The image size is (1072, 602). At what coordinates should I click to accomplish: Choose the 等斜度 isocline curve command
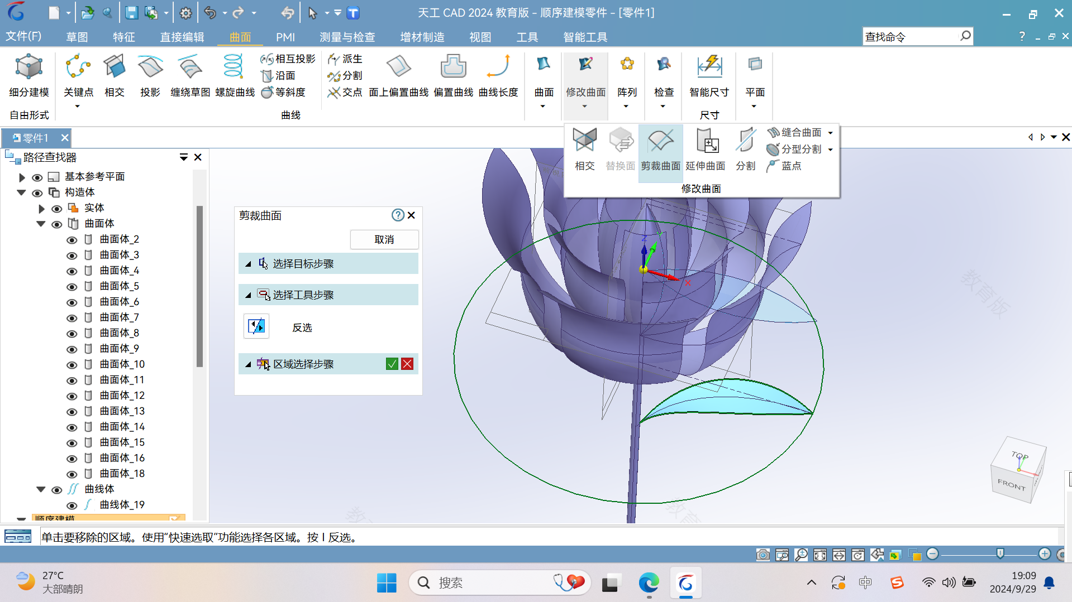(283, 92)
